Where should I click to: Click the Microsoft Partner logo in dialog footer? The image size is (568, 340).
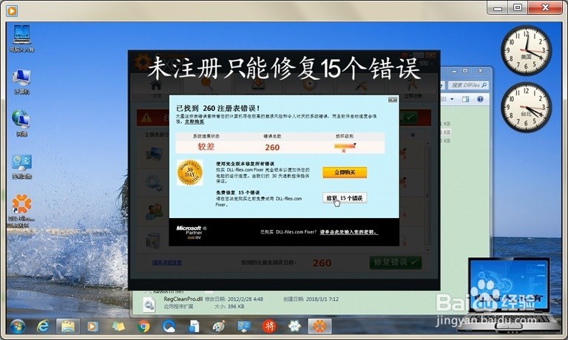(192, 233)
